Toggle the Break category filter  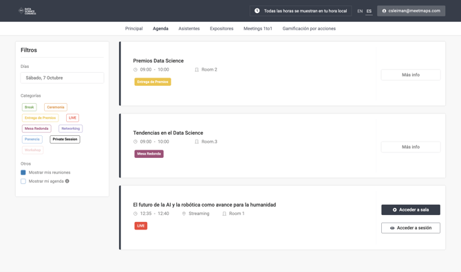click(29, 107)
